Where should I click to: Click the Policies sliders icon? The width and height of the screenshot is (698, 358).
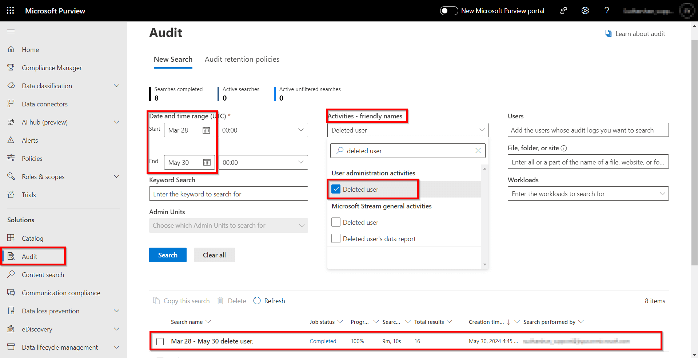(11, 158)
